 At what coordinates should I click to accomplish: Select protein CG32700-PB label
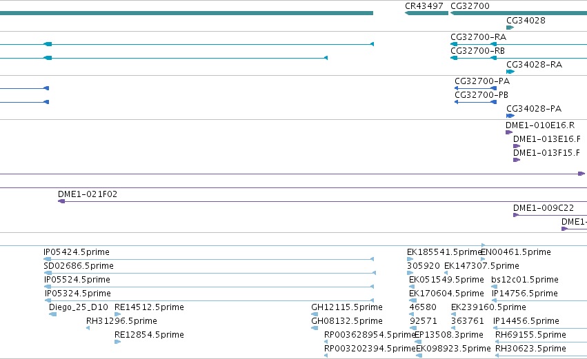tap(481, 95)
